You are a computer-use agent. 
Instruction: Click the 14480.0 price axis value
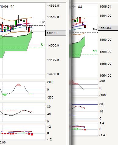click(x=53, y=60)
